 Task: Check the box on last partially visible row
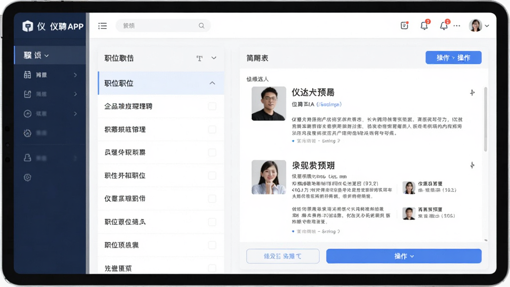(212, 268)
